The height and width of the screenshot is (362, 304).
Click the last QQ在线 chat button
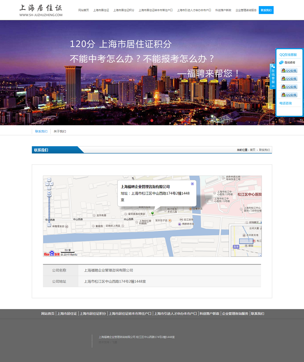[x=289, y=95]
